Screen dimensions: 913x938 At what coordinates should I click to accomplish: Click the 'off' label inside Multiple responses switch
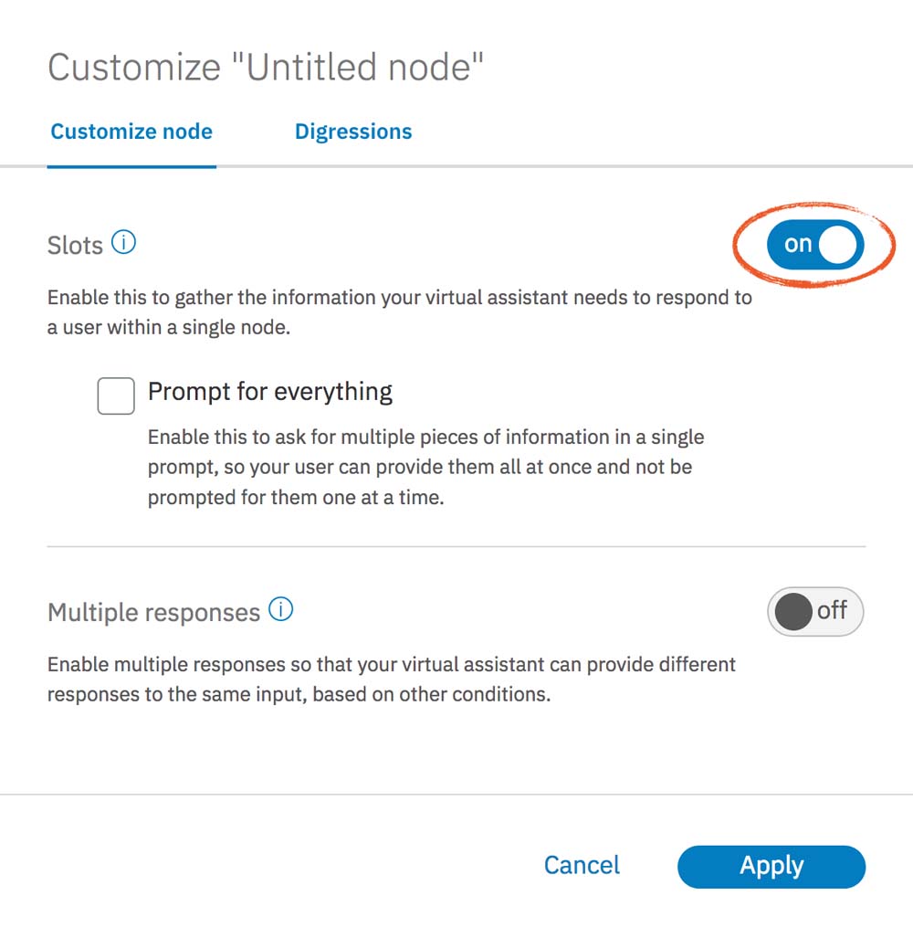point(832,610)
